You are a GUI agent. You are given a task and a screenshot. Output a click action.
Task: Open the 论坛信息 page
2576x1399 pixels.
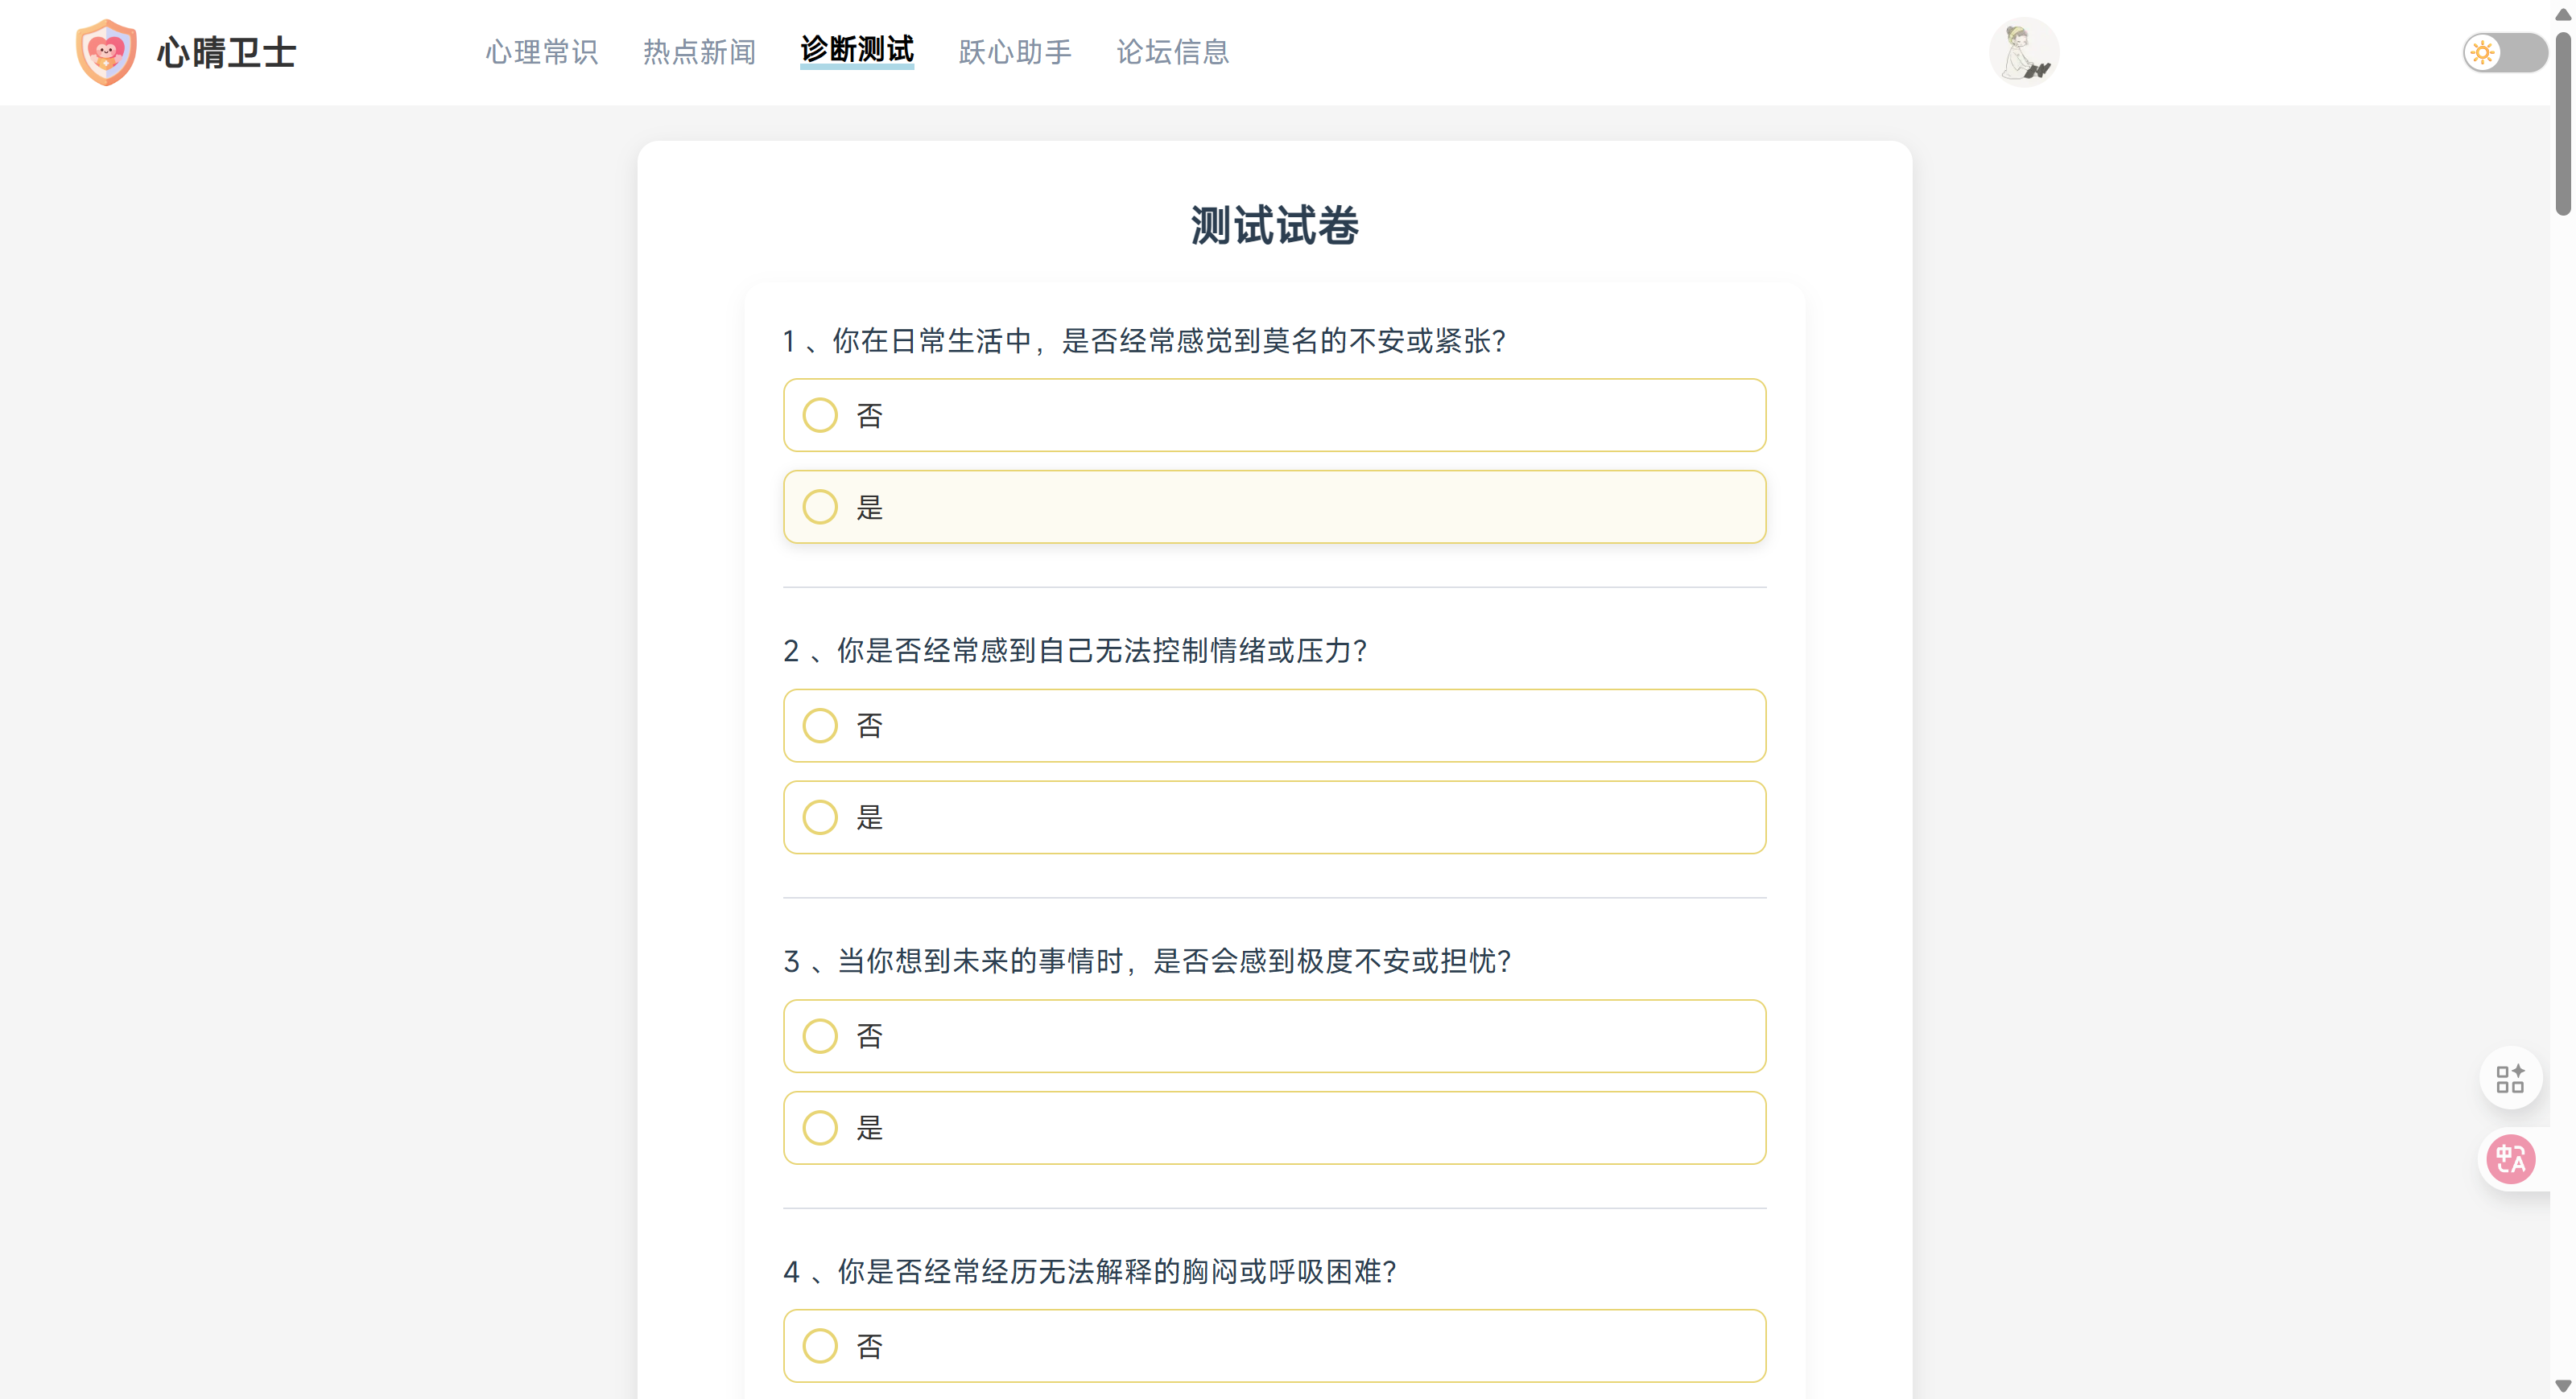(x=1173, y=52)
